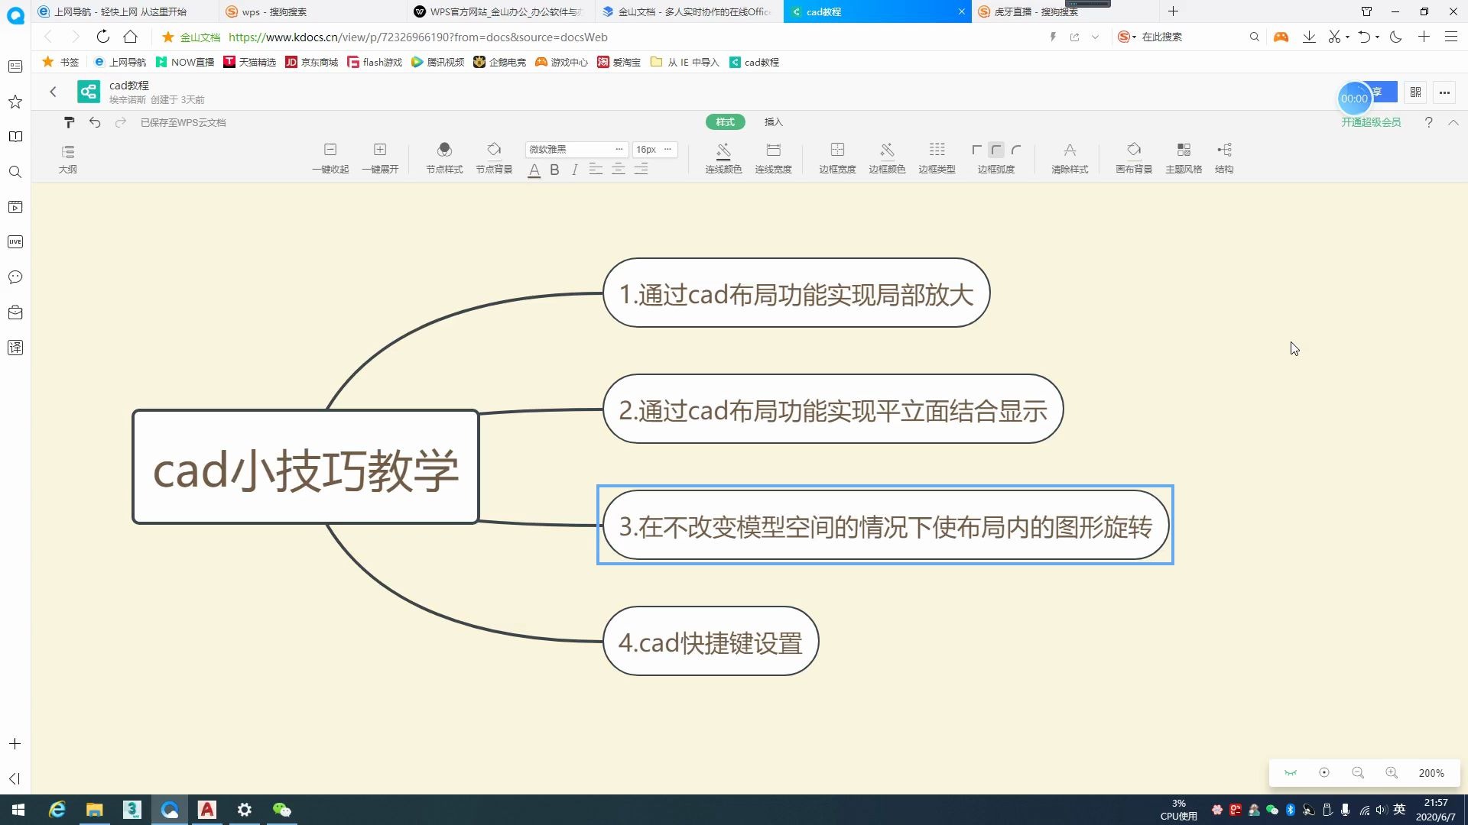Open 边框颜色 border color picker

pos(887,159)
